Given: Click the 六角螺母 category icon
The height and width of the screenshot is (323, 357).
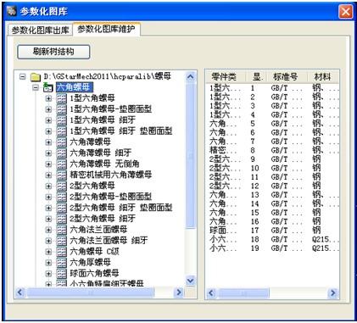Looking at the screenshot, I should 48,87.
